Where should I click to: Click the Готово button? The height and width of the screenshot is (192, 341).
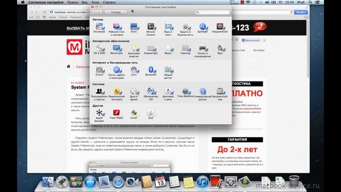(116, 12)
